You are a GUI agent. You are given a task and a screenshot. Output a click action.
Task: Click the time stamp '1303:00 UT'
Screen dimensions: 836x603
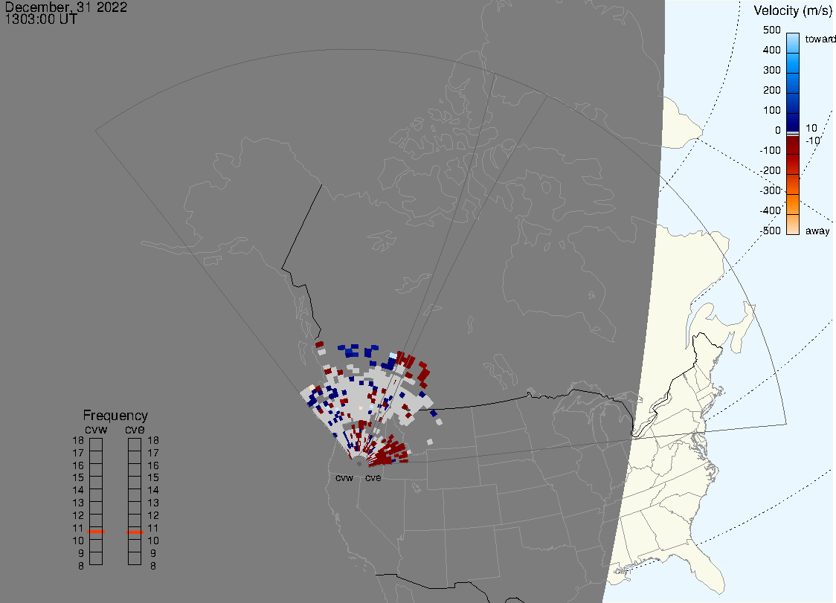pos(41,19)
